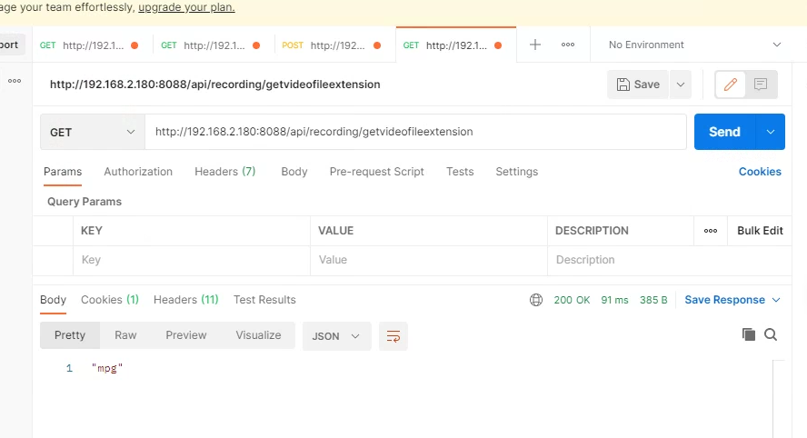
Task: Copy the response body with copy icon
Action: [749, 334]
